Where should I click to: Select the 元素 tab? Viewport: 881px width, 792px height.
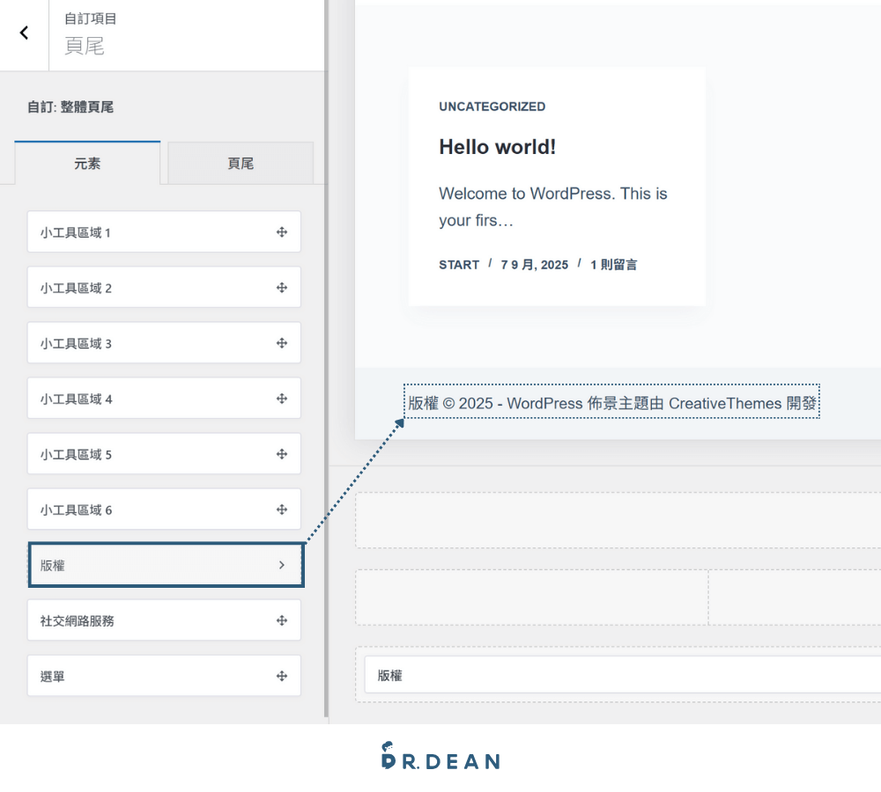click(87, 164)
